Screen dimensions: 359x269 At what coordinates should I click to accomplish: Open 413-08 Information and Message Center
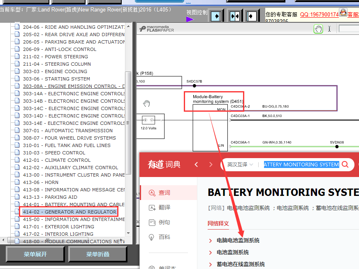[x=74, y=190]
